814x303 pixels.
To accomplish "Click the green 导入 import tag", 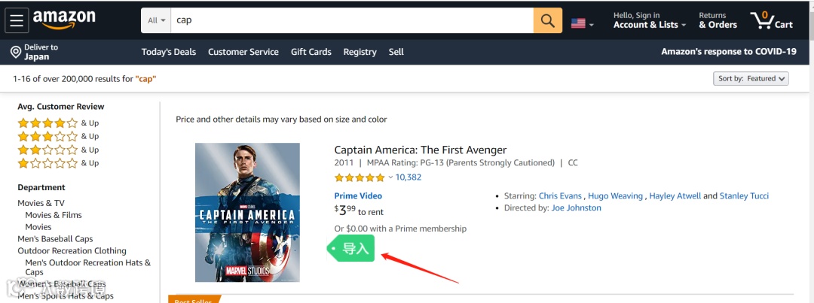I will [352, 249].
